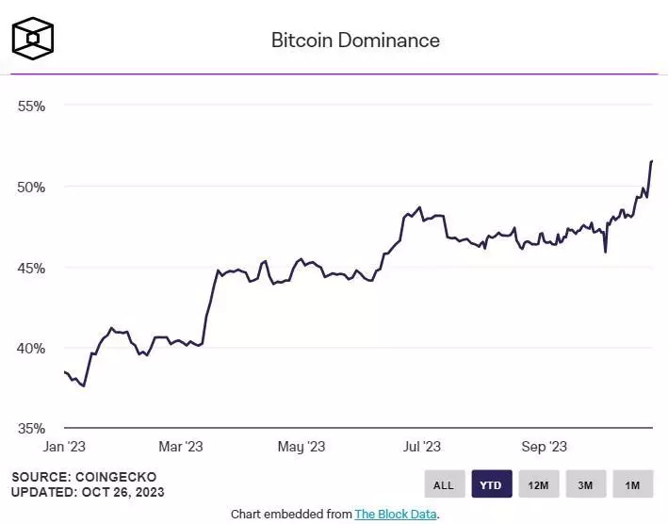Switch to the 12M range
Screen dimensions: 668x524
coord(539,484)
